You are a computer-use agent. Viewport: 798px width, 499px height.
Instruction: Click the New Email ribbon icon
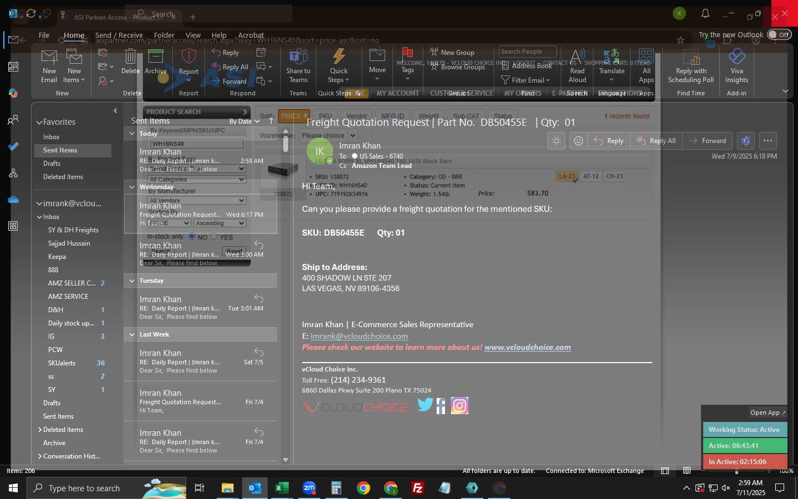click(49, 66)
